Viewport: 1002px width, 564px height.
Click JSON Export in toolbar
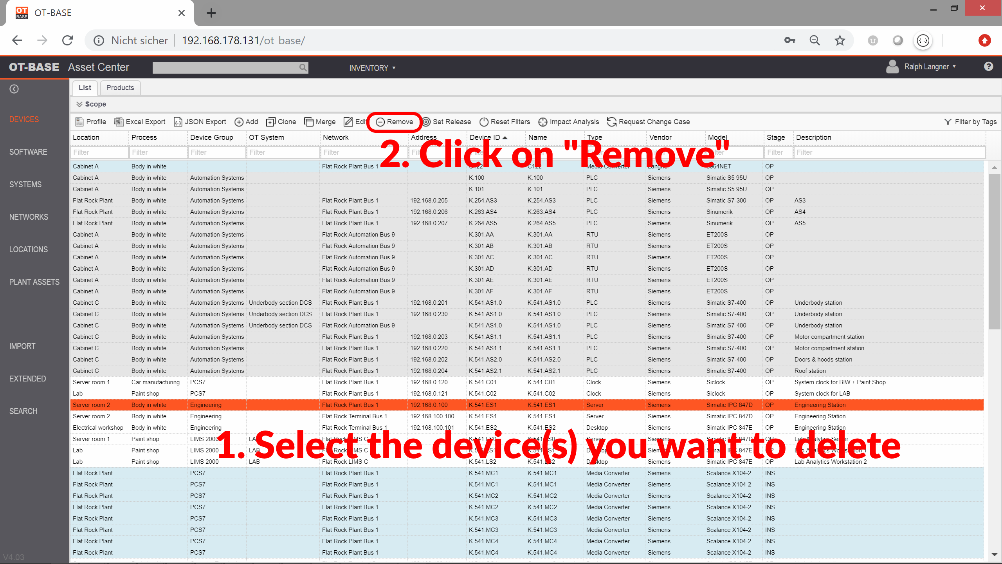click(x=200, y=122)
